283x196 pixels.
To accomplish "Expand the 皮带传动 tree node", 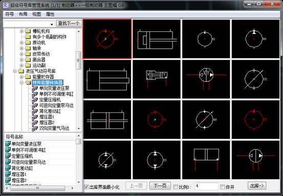I will 21,54.
